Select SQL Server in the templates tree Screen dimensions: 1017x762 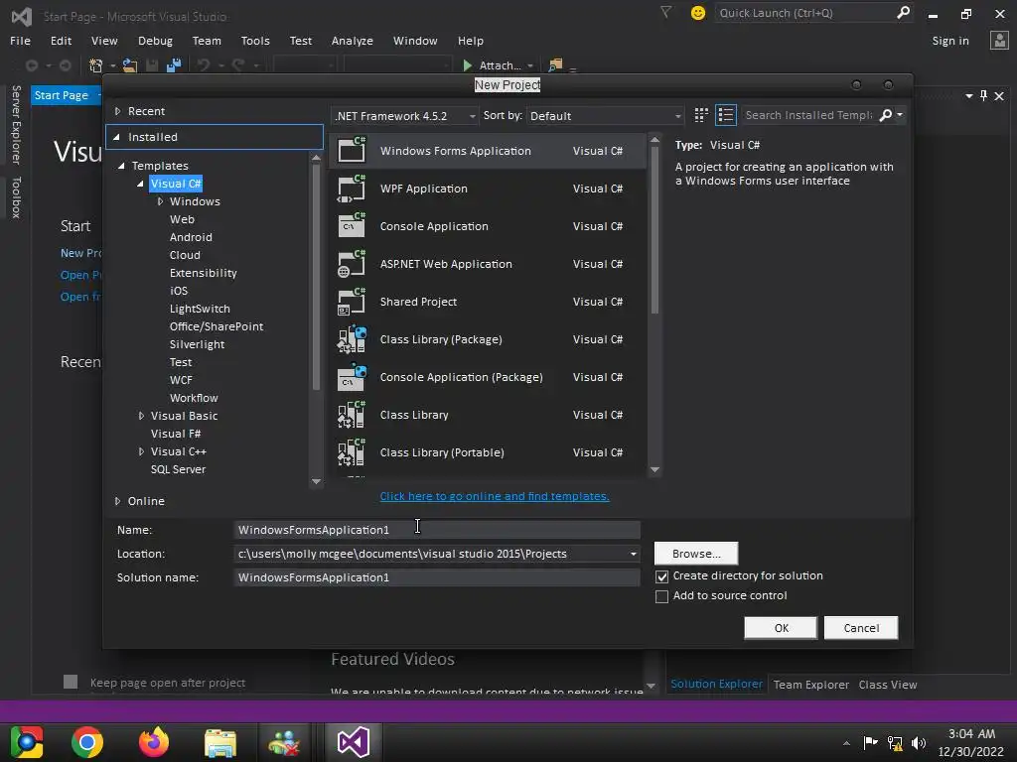[178, 469]
